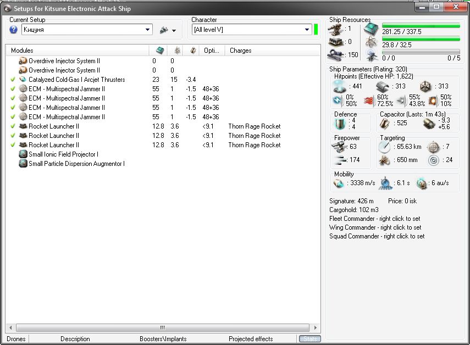The height and width of the screenshot is (345, 470).
Task: Click the scrollbar right arrow
Action: [315, 327]
